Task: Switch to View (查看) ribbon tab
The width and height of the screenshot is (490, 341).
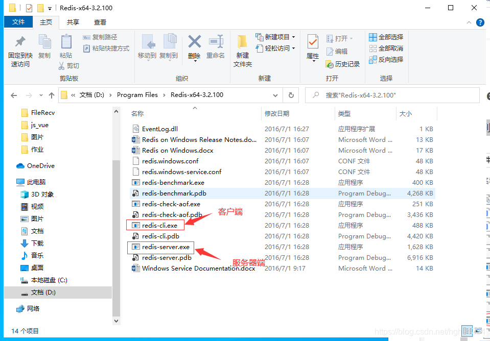Action: (x=100, y=22)
